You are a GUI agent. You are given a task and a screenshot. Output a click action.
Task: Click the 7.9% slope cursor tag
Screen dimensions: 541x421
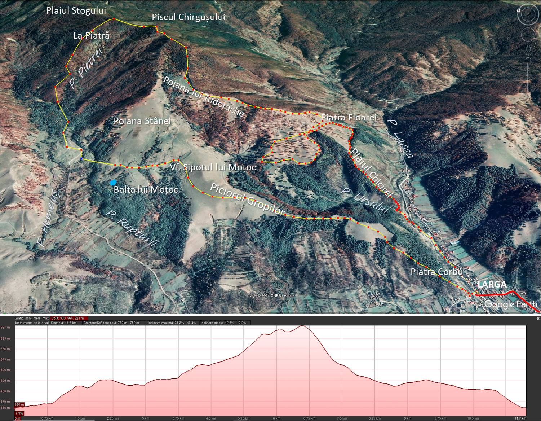point(19,413)
